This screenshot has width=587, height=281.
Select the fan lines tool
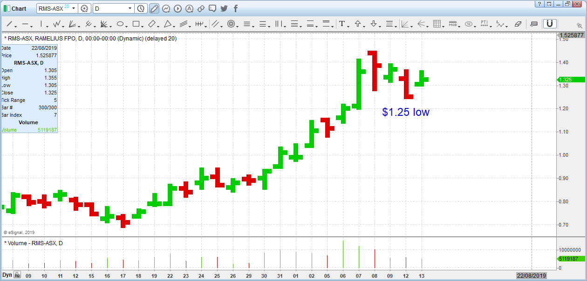(x=72, y=24)
